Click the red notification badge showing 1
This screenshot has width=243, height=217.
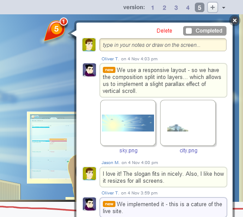coord(63,22)
